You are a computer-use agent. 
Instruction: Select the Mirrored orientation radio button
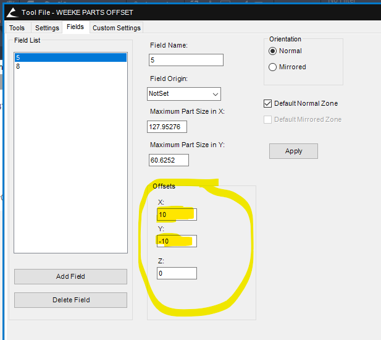(x=273, y=67)
